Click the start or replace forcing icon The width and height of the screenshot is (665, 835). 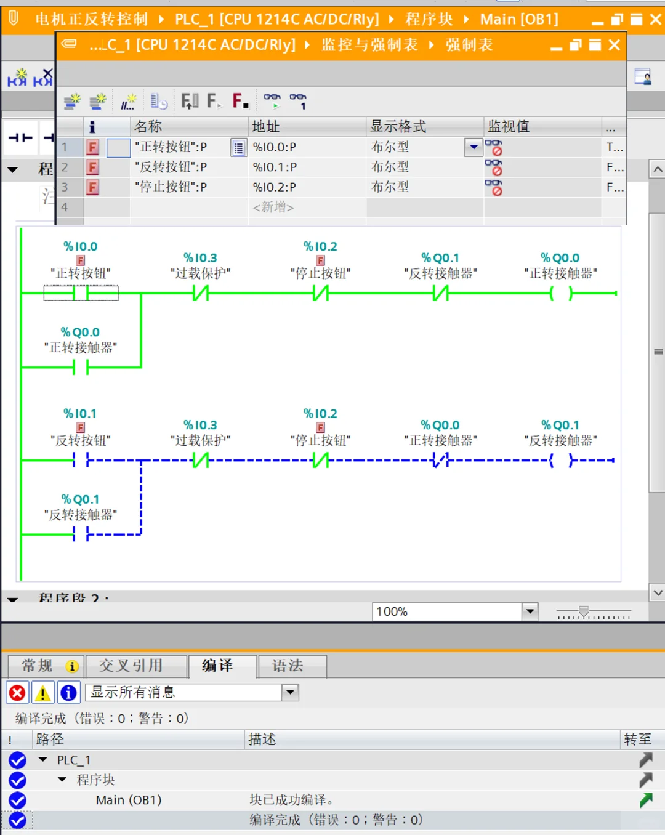(x=214, y=100)
